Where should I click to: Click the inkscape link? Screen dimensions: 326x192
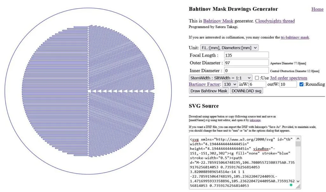tap(255, 120)
